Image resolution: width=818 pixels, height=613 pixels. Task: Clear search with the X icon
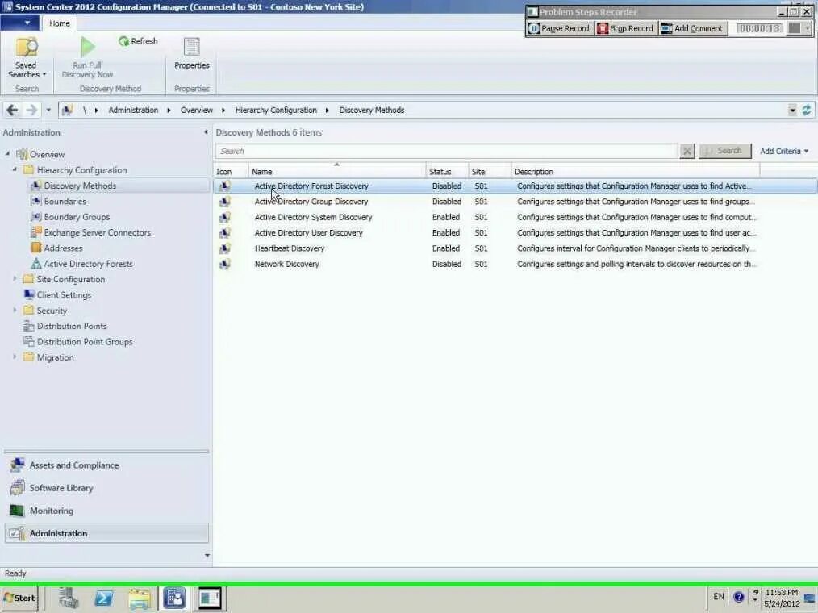click(x=687, y=151)
